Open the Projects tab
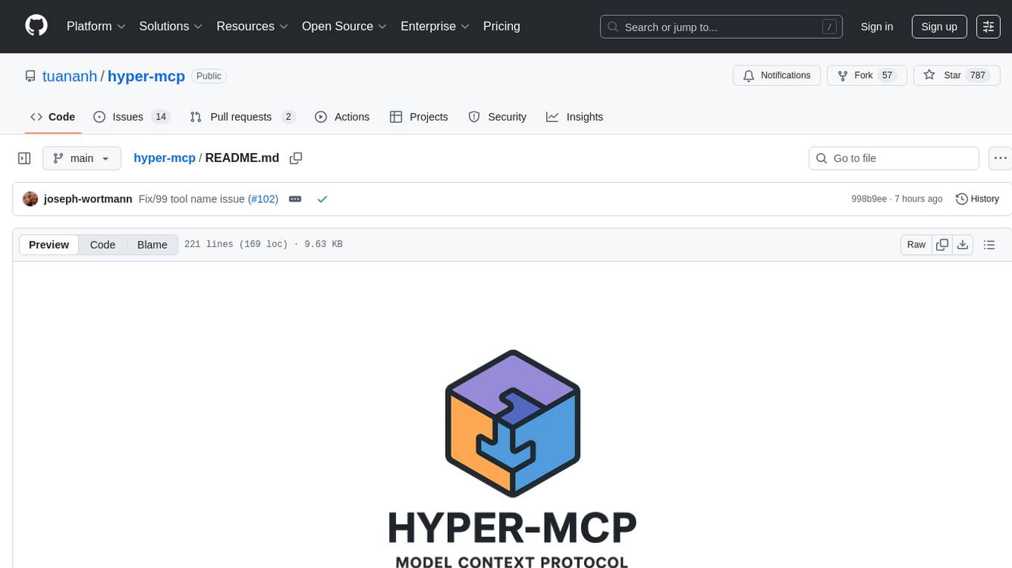Image resolution: width=1012 pixels, height=568 pixels. tap(419, 117)
